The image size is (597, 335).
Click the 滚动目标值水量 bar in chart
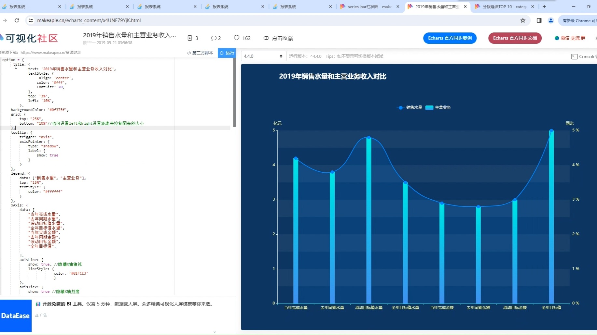(368, 220)
